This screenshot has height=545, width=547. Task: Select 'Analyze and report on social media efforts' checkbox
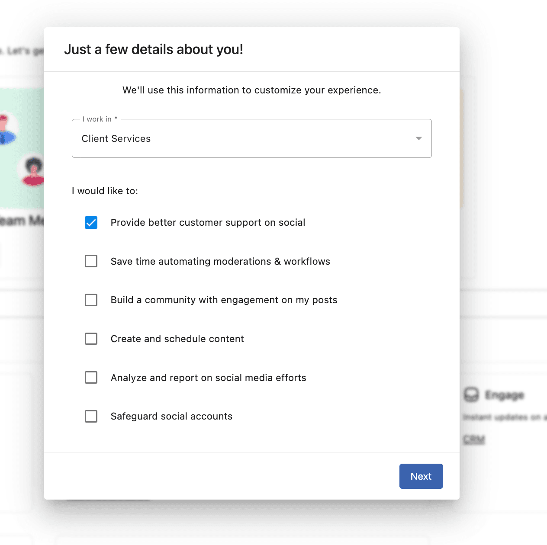[x=91, y=378]
